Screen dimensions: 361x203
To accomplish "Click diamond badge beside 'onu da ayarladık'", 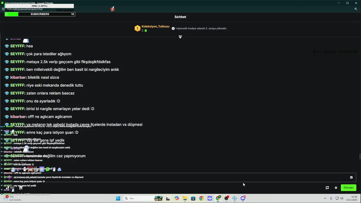I will point(7,101).
